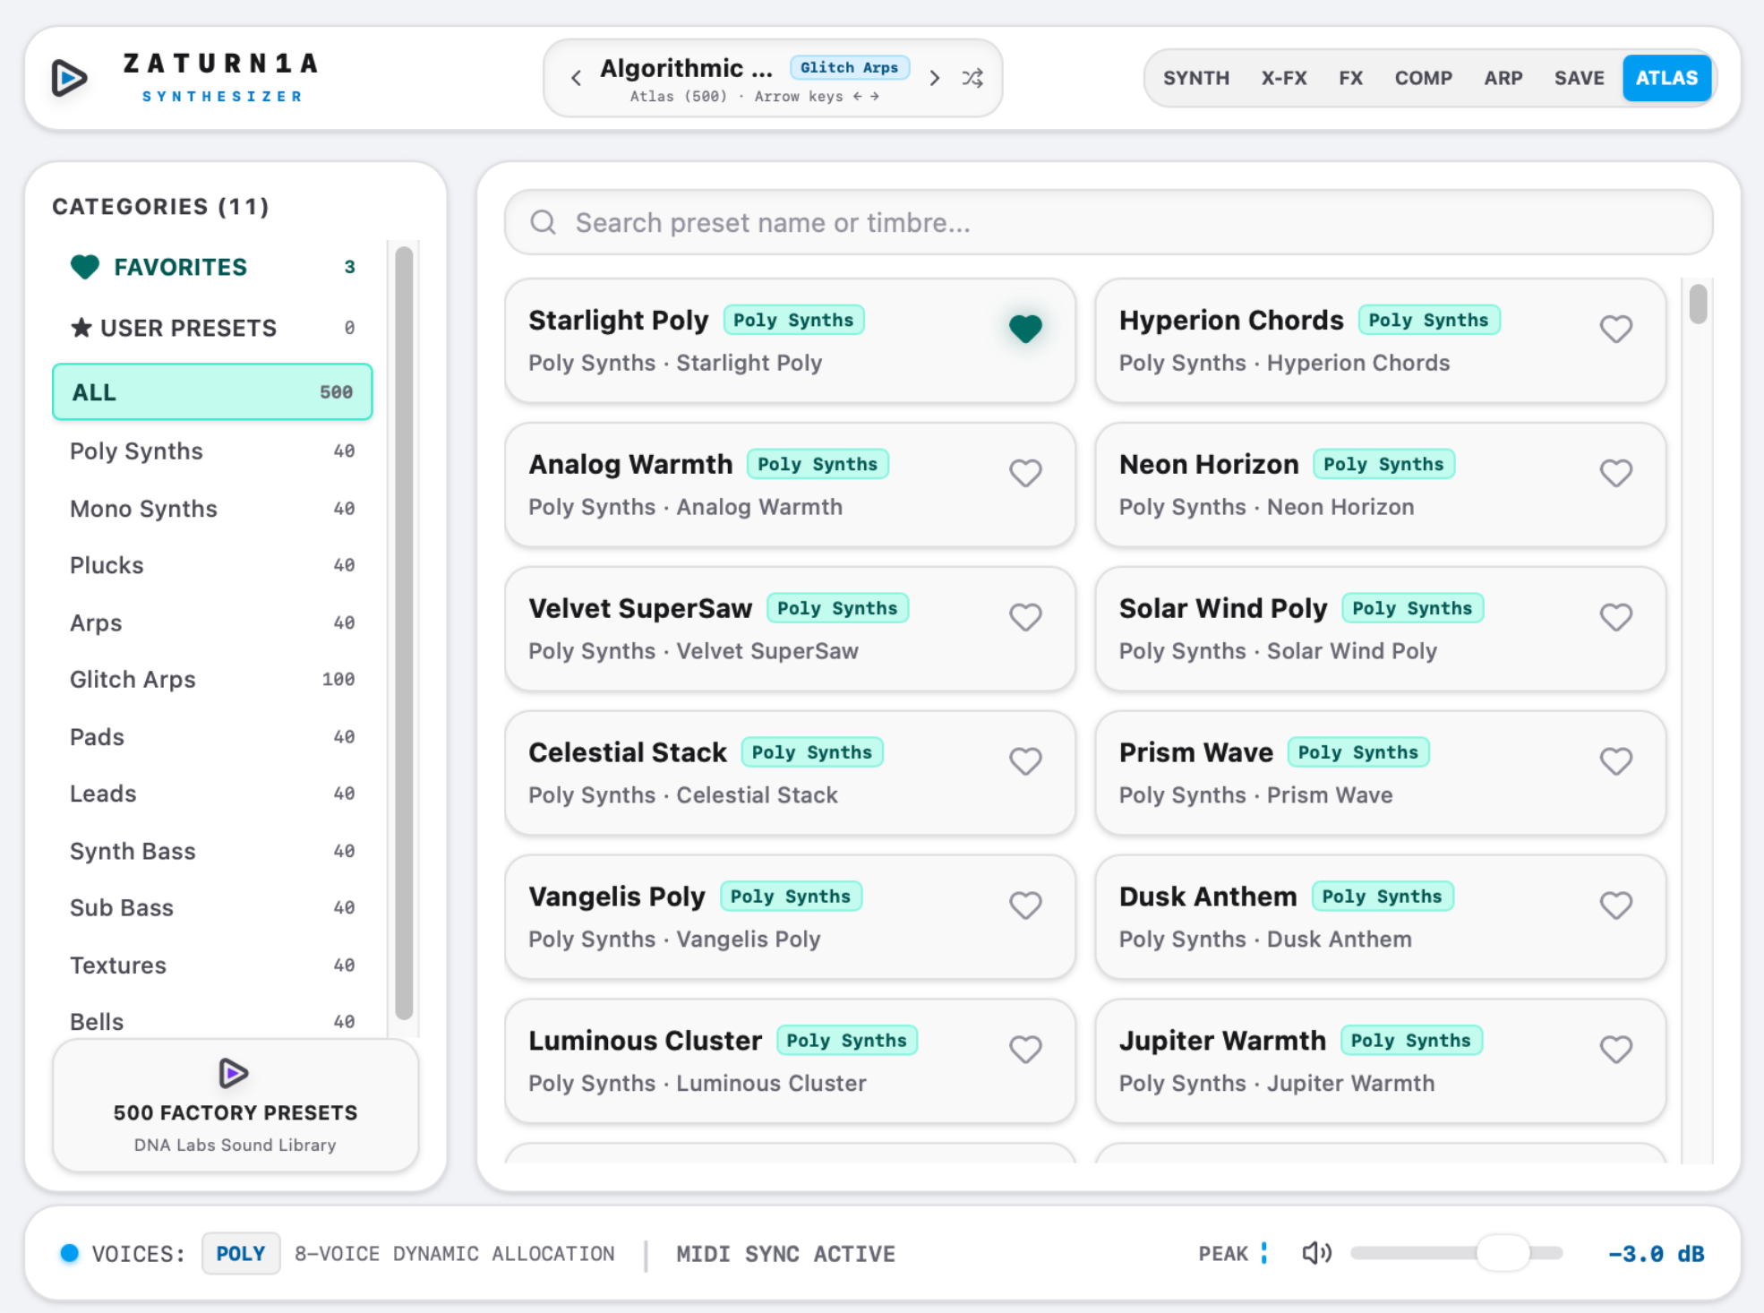
Task: Favorite the Velvet SuperSaw preset
Action: pyautogui.click(x=1025, y=617)
